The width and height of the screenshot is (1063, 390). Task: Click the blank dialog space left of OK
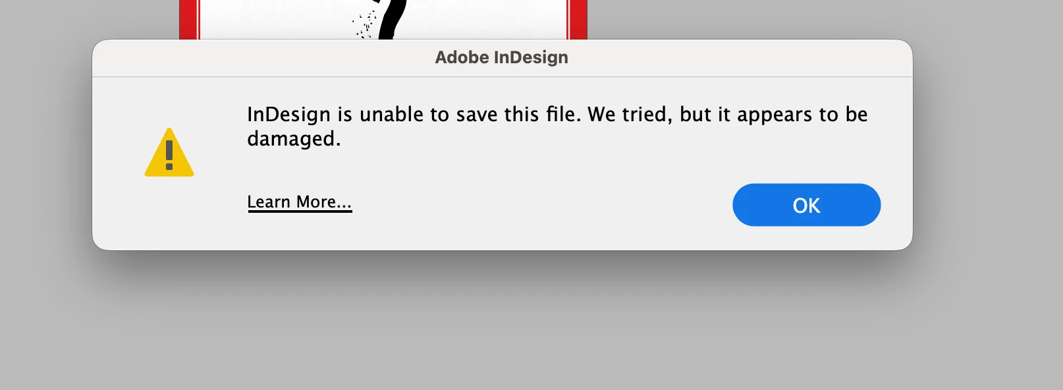pyautogui.click(x=540, y=205)
